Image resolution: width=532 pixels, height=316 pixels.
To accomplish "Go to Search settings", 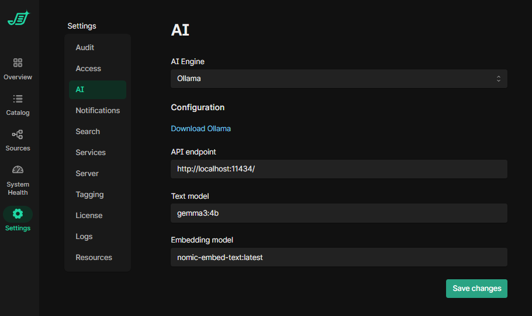I will click(x=88, y=132).
